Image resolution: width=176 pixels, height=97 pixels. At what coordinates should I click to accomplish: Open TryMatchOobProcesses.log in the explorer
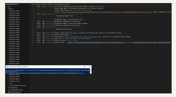pos(18,86)
